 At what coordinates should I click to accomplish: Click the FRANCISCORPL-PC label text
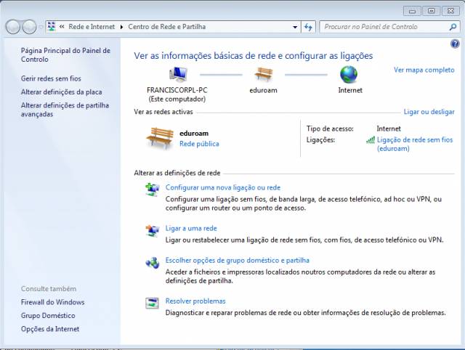pos(177,90)
